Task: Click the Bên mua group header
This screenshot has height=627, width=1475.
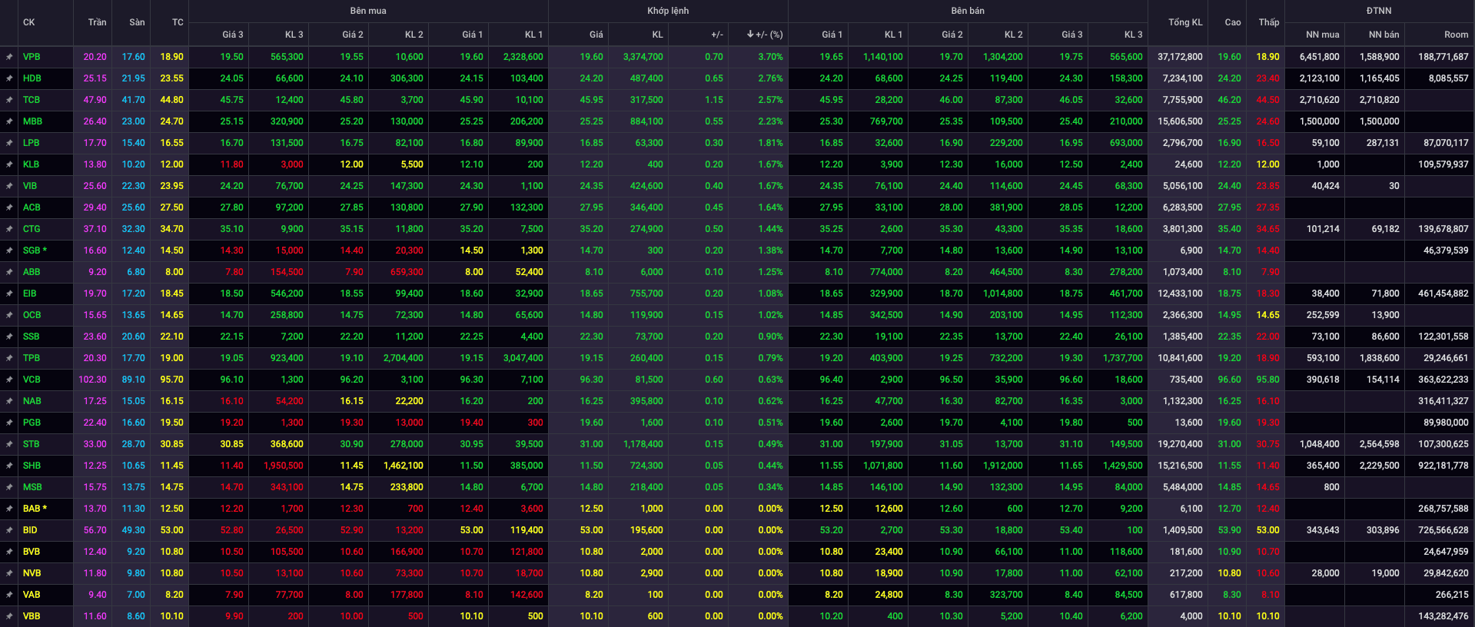Action: [368, 11]
